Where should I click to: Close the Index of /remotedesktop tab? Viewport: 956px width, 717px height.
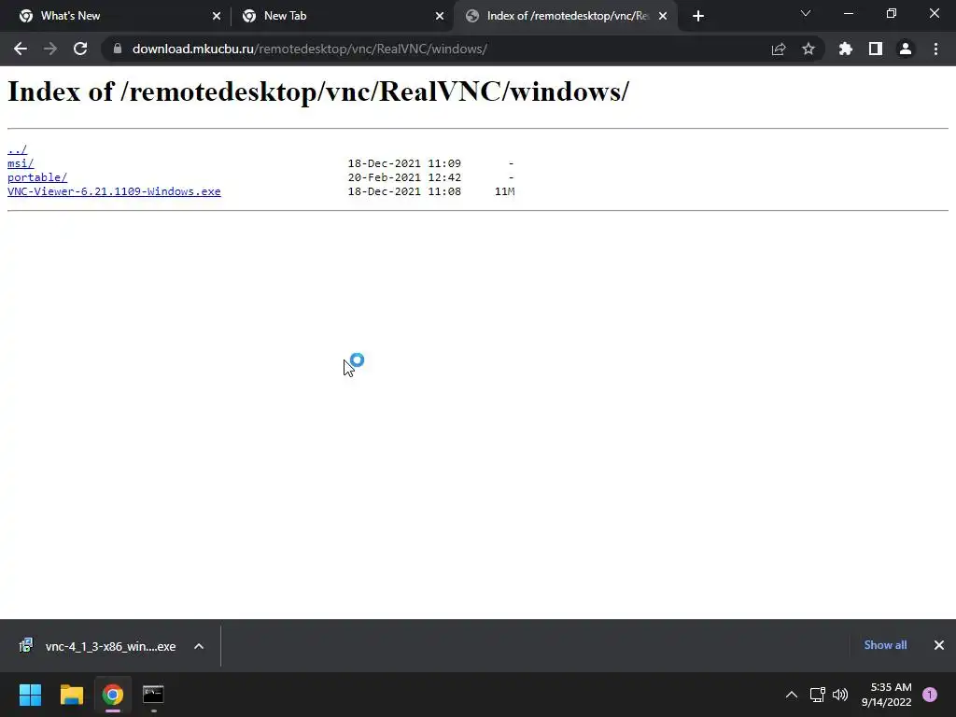[663, 16]
